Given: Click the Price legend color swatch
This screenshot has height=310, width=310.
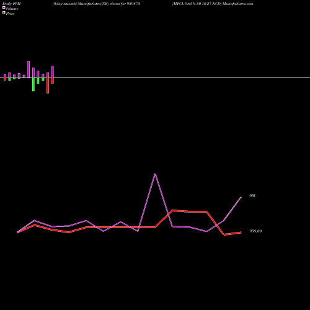Looking at the screenshot, I should point(4,13).
